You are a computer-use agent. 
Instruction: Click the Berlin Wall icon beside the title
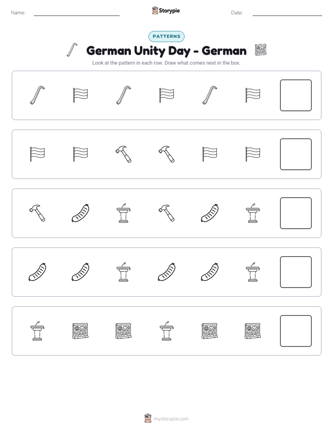pos(260,50)
